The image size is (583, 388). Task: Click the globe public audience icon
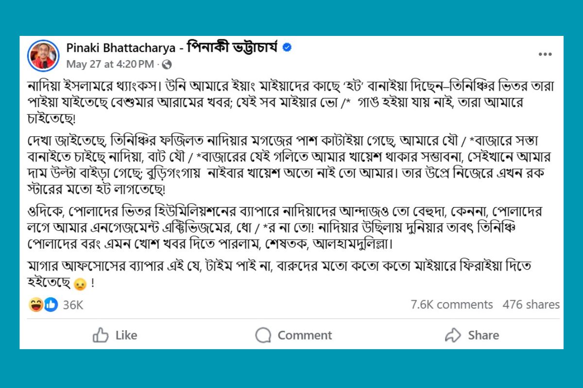pyautogui.click(x=167, y=64)
